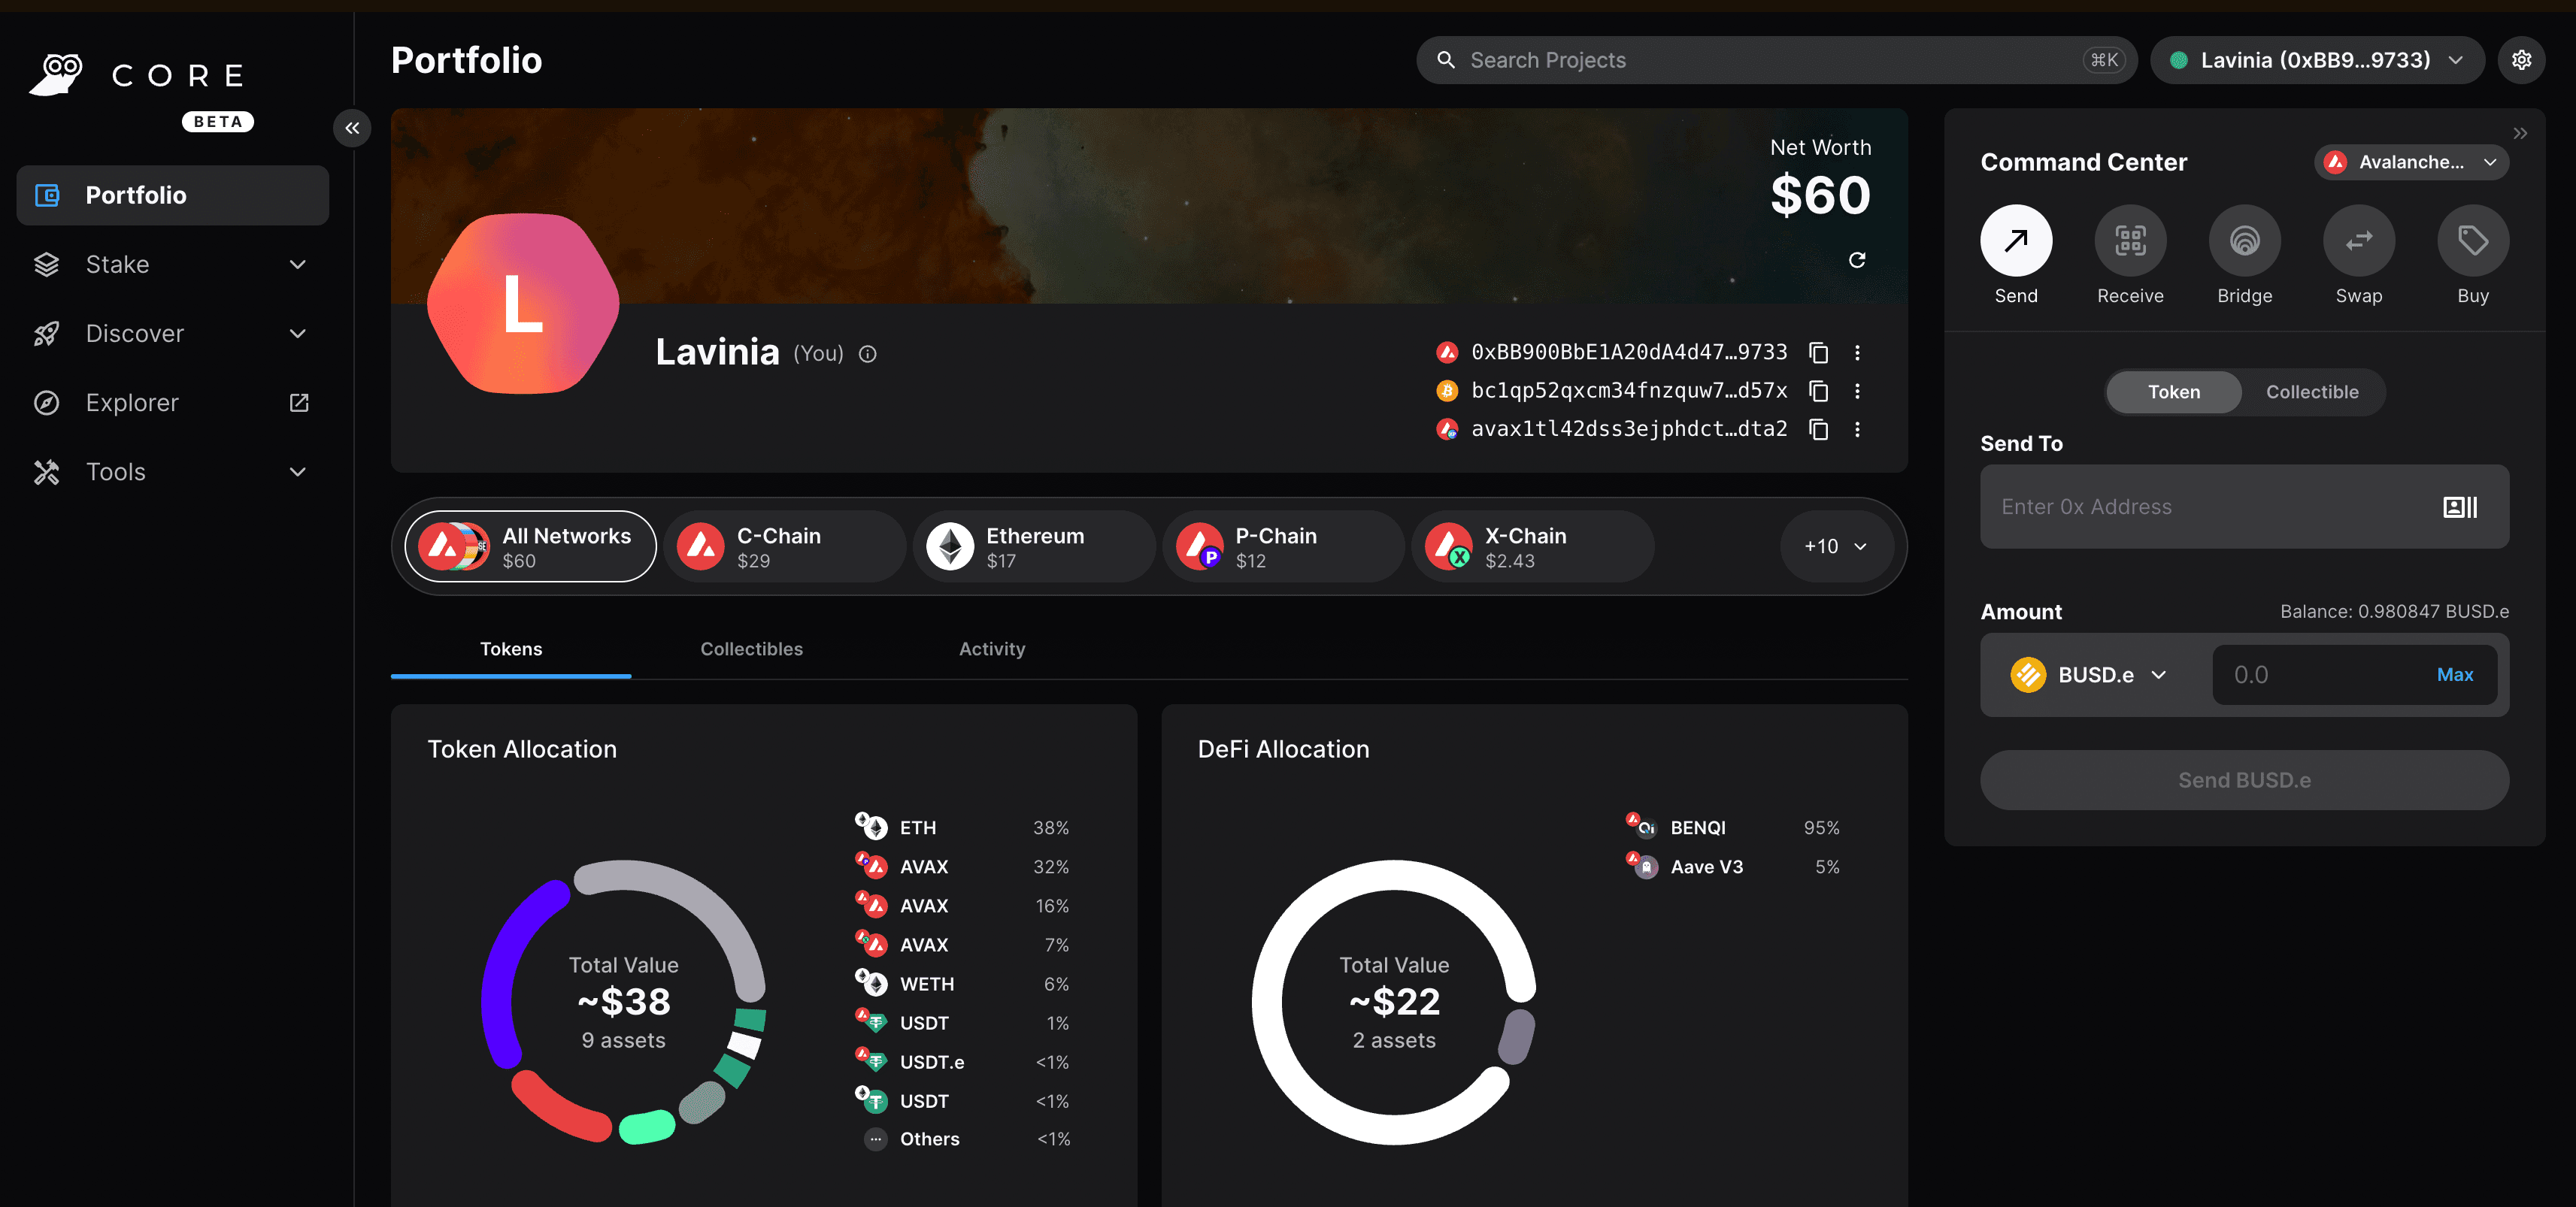Open the Receive QR code icon
This screenshot has width=2576, height=1207.
point(2129,240)
